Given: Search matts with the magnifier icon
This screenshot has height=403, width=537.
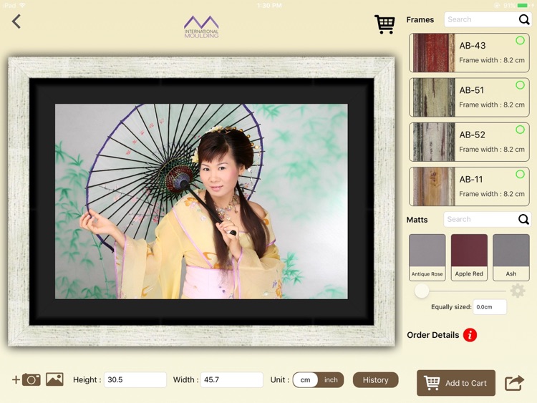Looking at the screenshot, I should coord(523,219).
